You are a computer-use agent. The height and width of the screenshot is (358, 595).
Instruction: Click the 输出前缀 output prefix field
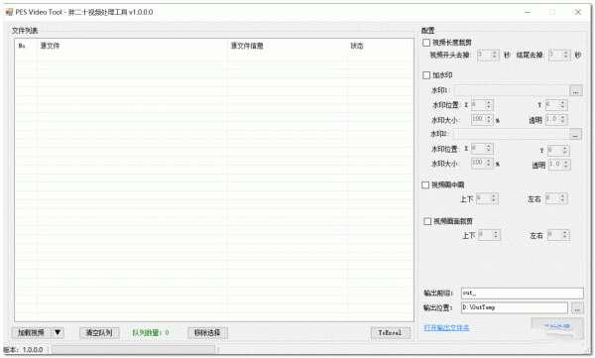coord(523,294)
